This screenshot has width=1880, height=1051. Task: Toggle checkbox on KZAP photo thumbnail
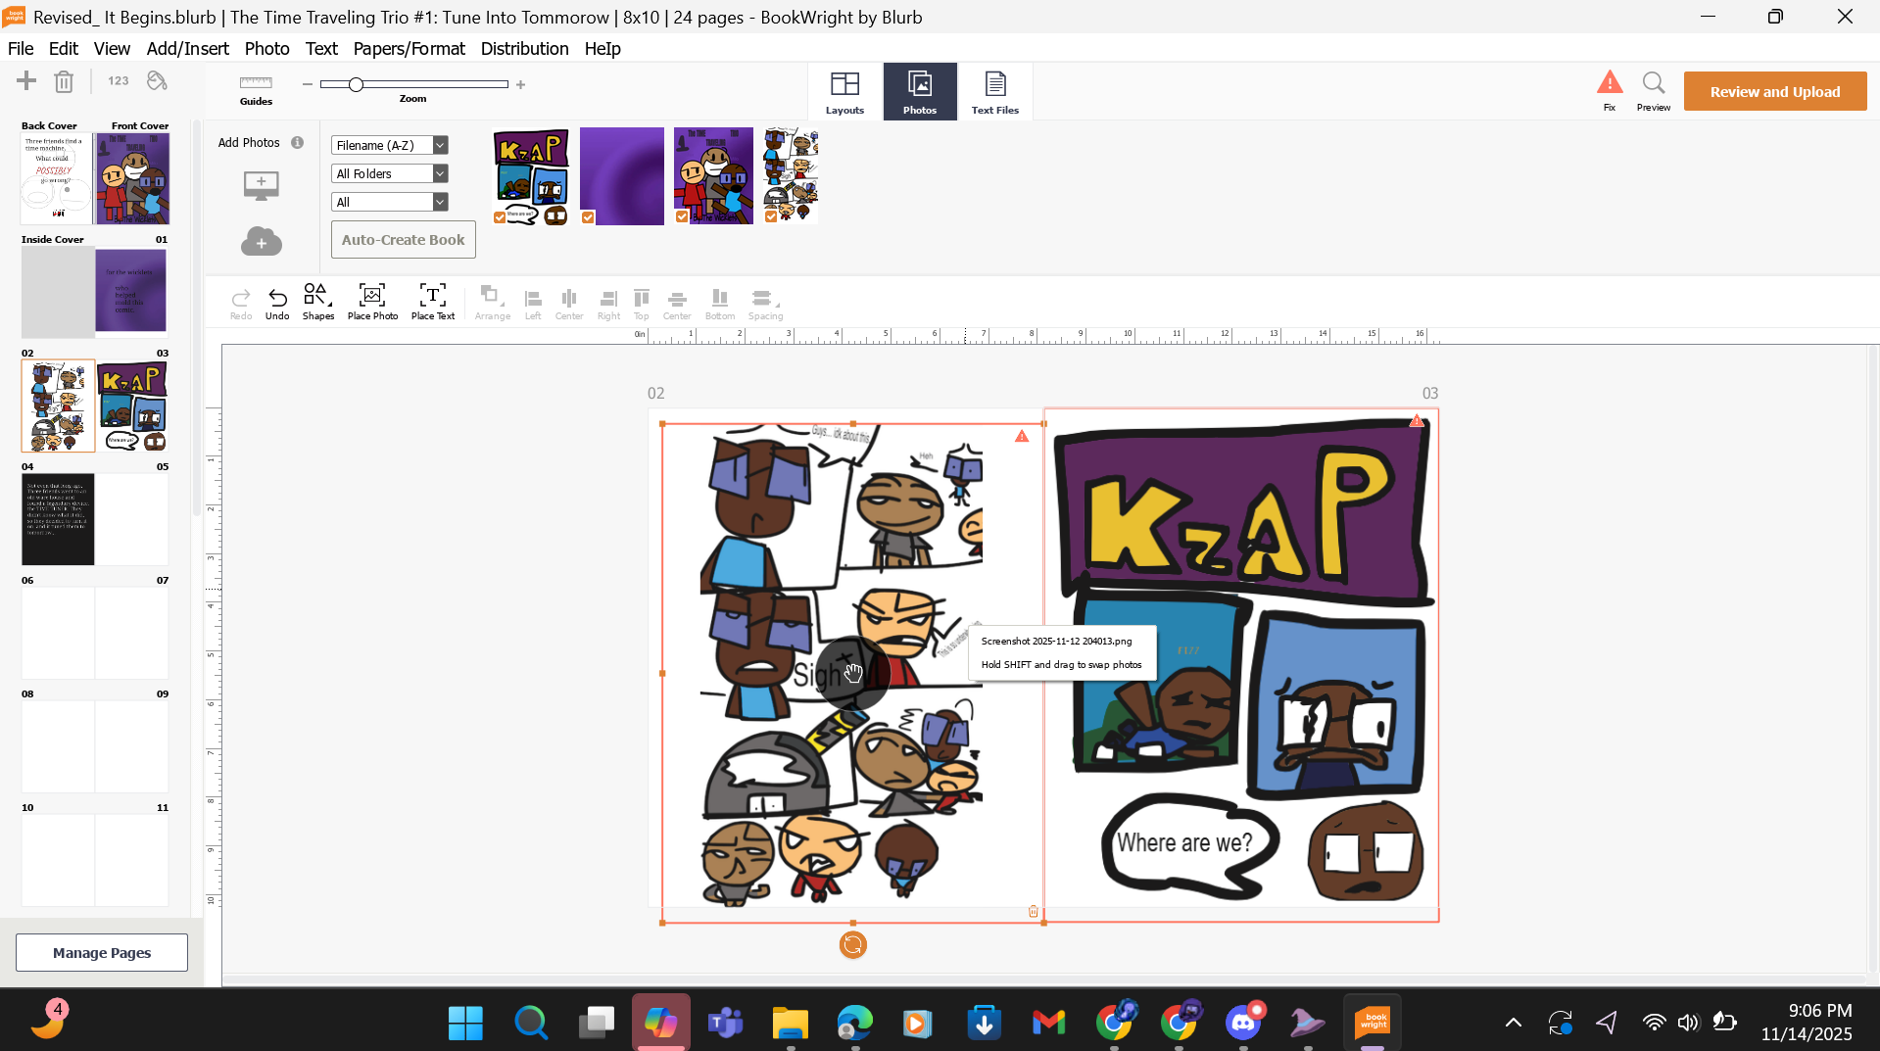(x=500, y=217)
